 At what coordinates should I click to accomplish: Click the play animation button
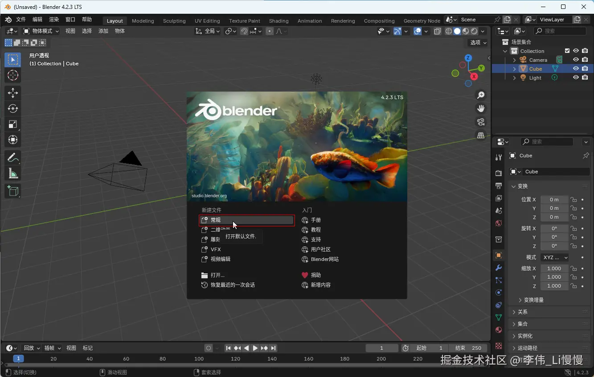click(x=255, y=348)
